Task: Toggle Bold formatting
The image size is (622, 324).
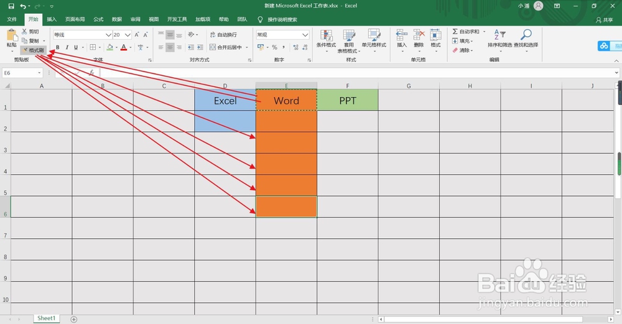Action: (57, 47)
